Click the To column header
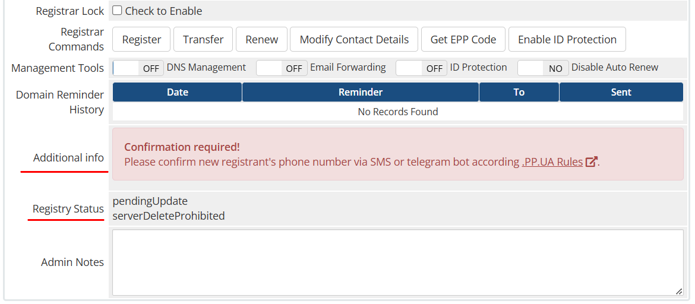 pos(519,92)
